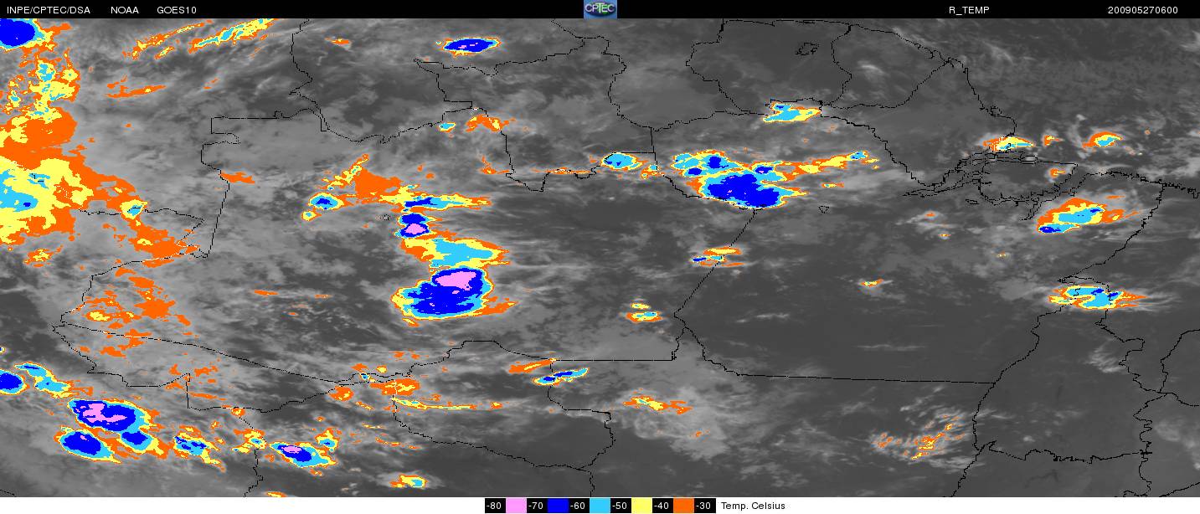Click the -60 legend value
The height and width of the screenshot is (514, 1200).
tap(579, 506)
